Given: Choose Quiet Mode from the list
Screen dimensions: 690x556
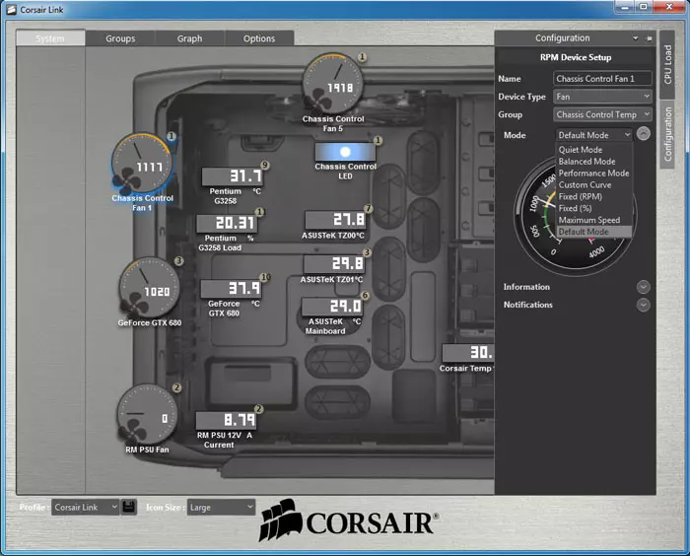Looking at the screenshot, I should click(594, 150).
